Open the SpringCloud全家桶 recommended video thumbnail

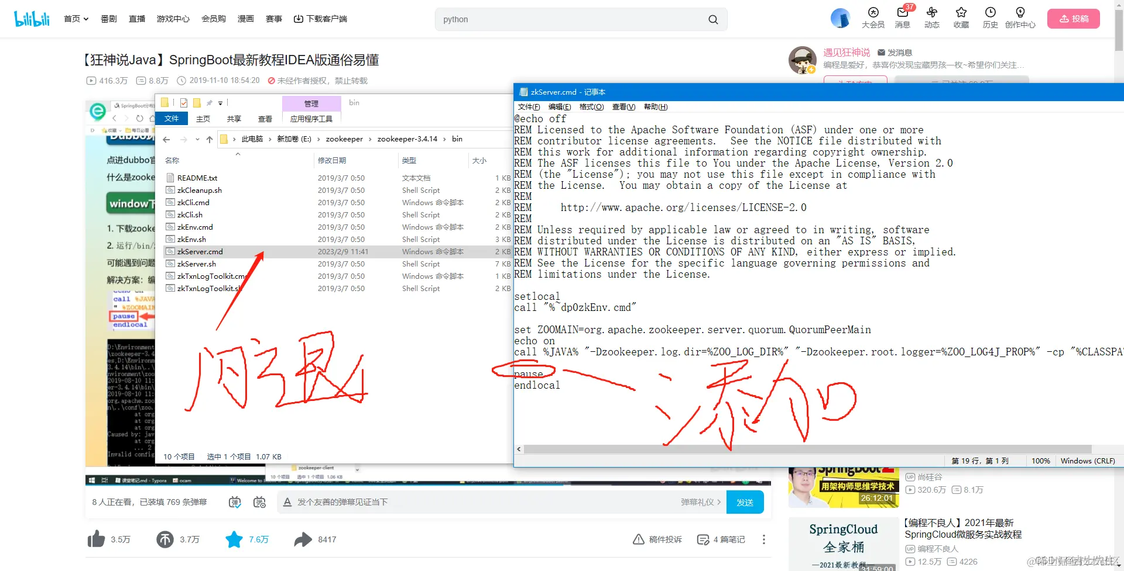(x=843, y=544)
